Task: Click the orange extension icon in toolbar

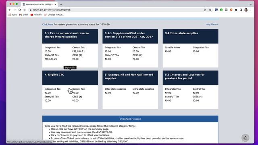Action: pyautogui.click(x=231, y=10)
